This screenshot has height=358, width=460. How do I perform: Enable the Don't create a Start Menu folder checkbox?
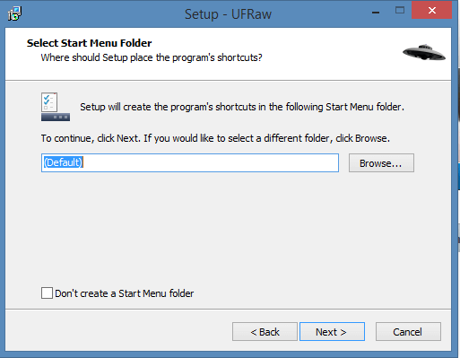tap(47, 293)
